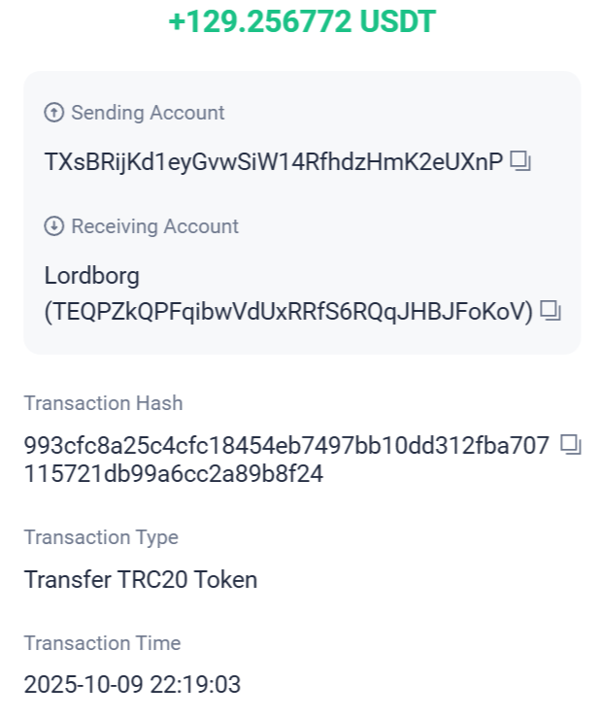This screenshot has height=719, width=603.
Task: Click the date 2025-10-09 in the timestamp
Action: [80, 685]
